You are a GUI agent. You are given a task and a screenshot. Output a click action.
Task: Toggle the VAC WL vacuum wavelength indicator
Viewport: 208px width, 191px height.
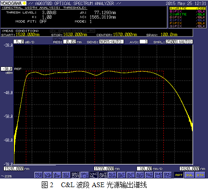click(x=94, y=175)
